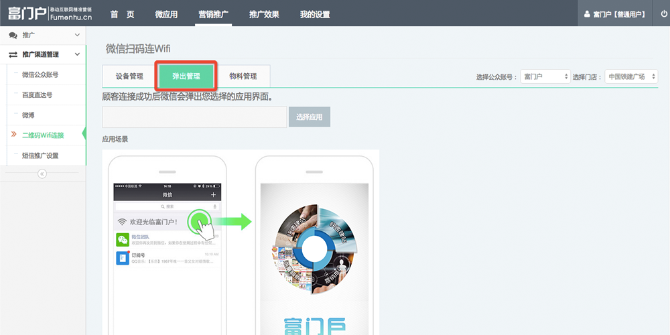Click the 顾客连接成功后 description text
This screenshot has height=335, width=670.
pyautogui.click(x=188, y=97)
